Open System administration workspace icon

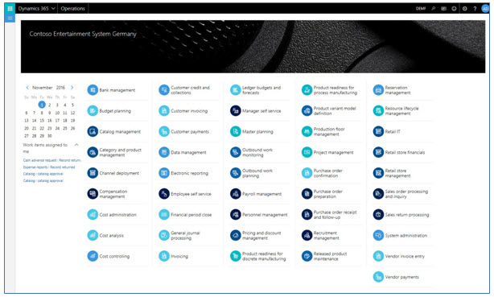coord(378,236)
